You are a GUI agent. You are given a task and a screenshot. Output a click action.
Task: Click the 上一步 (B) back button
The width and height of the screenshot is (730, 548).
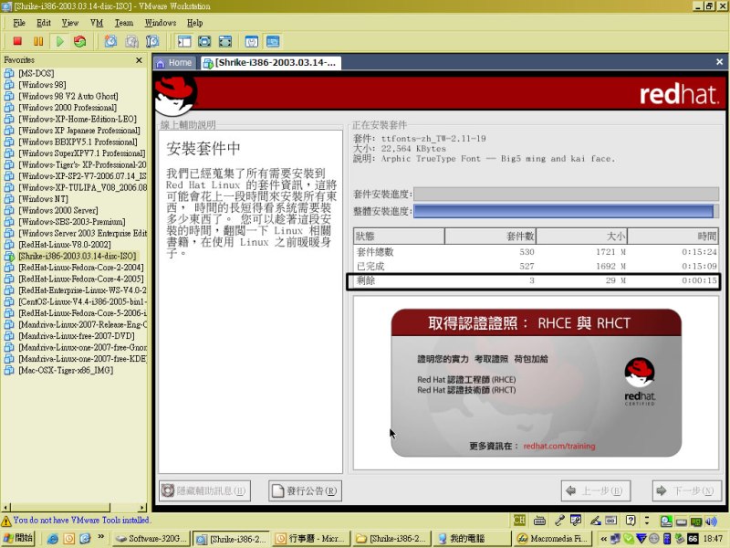[x=596, y=490]
